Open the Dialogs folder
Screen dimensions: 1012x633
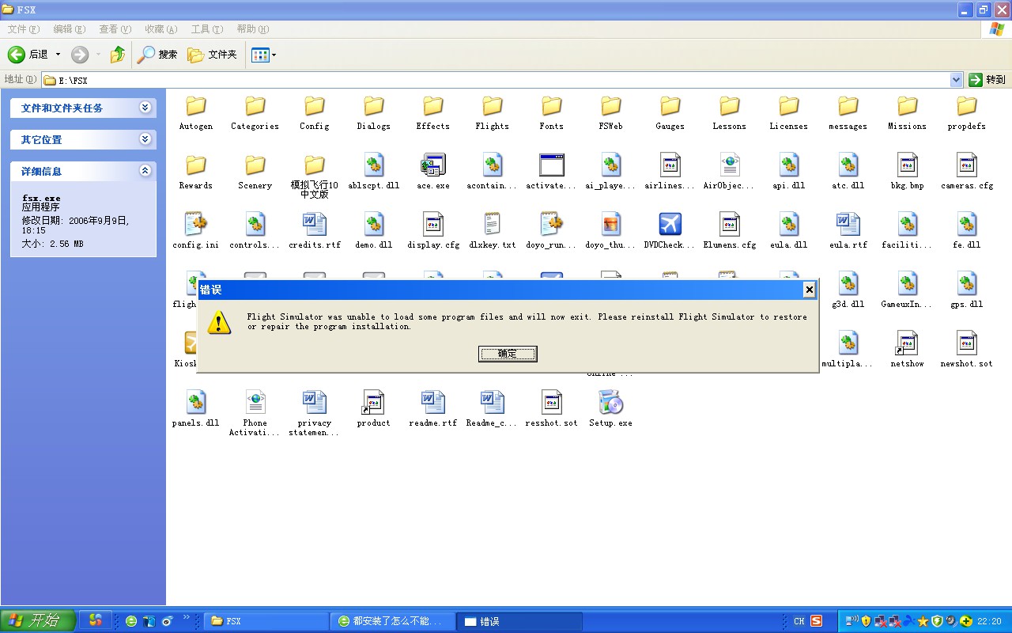[x=373, y=113]
